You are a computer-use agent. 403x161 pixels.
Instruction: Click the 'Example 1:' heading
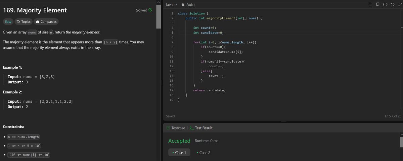12,67
